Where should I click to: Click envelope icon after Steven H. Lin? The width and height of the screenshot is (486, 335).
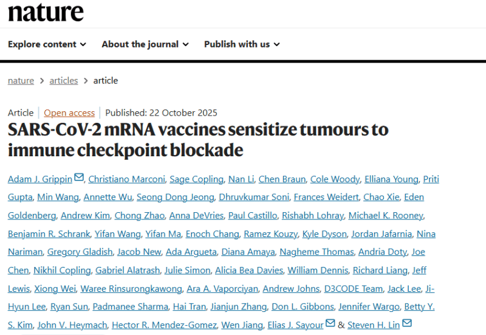click(407, 323)
